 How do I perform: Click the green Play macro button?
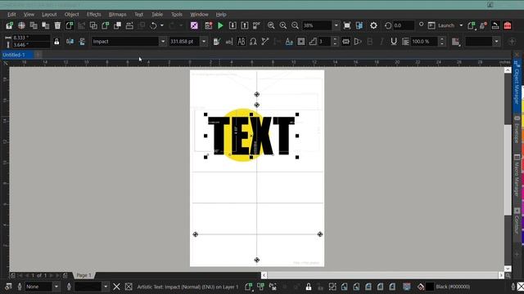point(220,25)
